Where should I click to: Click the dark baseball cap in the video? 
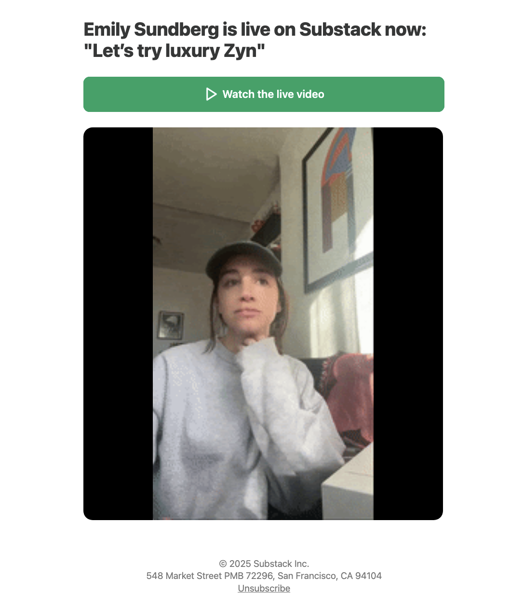[x=243, y=261]
